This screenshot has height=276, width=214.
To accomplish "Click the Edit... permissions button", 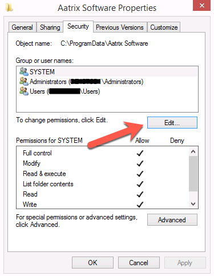I will point(172,123).
